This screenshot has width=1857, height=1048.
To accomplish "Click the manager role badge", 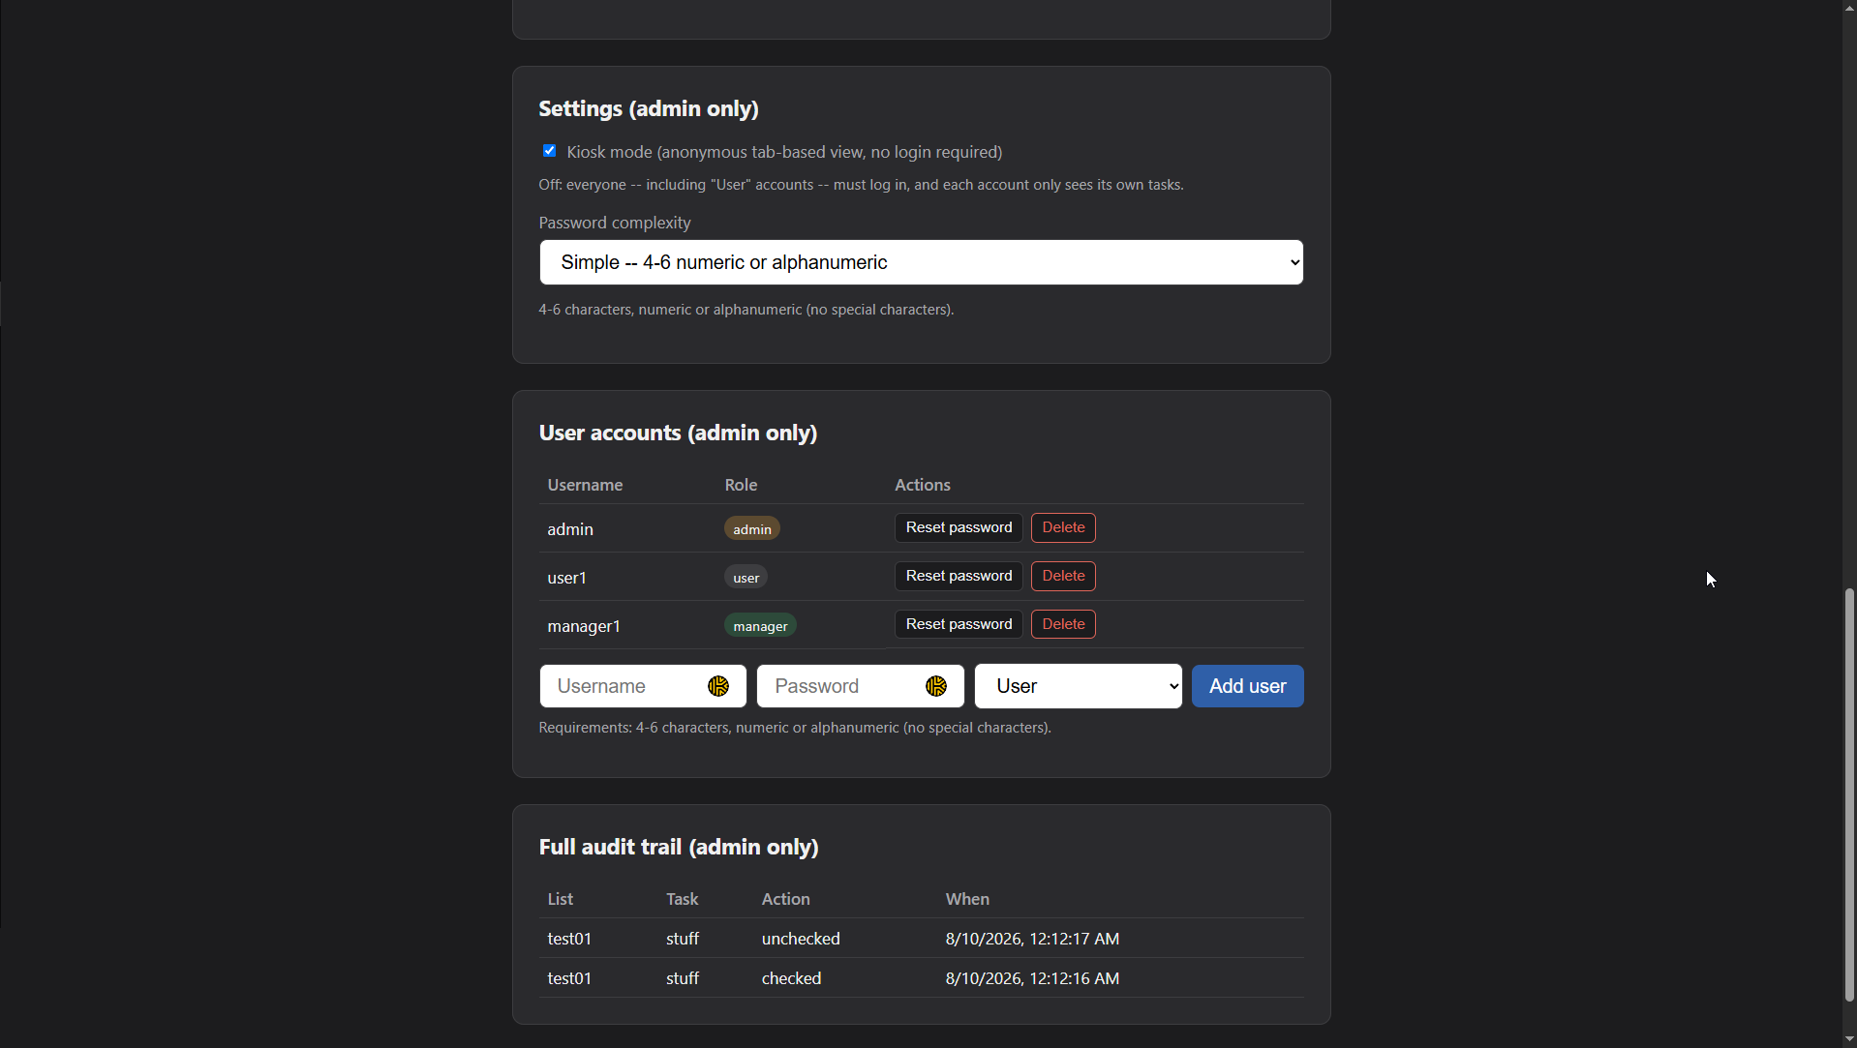I will coord(760,626).
